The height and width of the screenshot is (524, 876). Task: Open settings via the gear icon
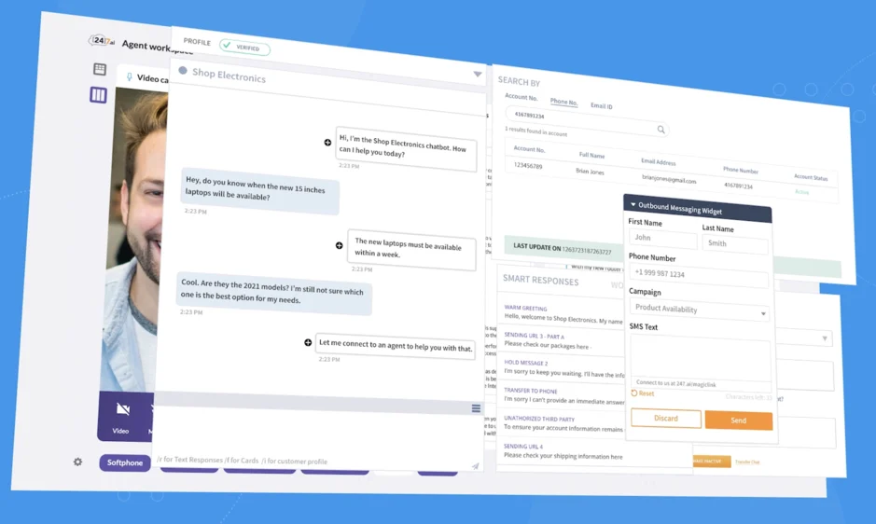(77, 462)
